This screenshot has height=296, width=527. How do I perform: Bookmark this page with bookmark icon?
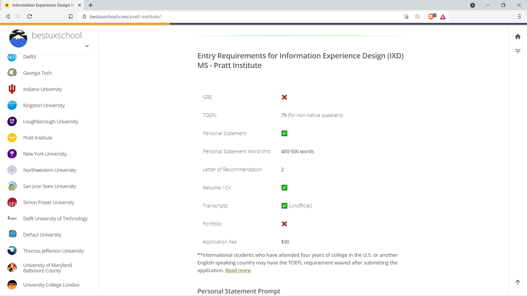click(71, 17)
